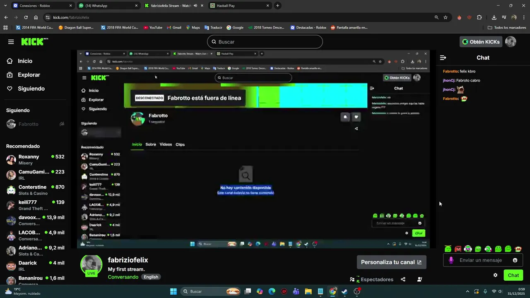This screenshot has width=530, height=298.
Task: Open Roxanny recommended channel
Action: click(x=35, y=160)
